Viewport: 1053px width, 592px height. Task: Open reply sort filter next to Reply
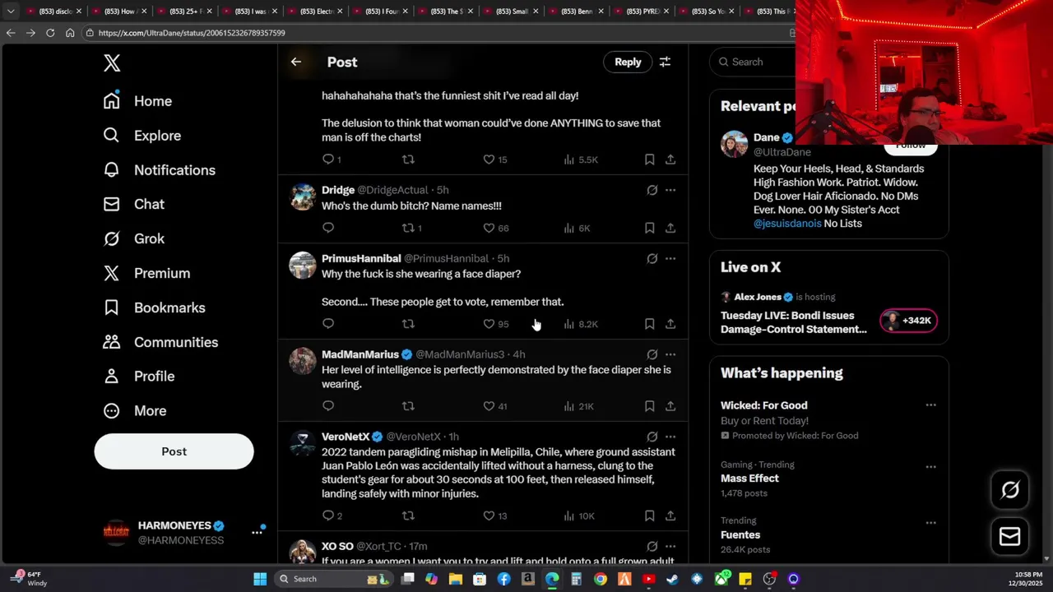pyautogui.click(x=665, y=62)
